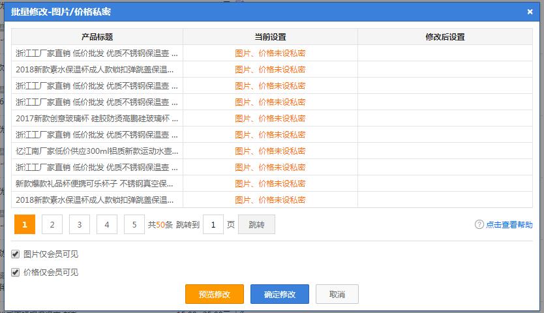Click the 当前设置 column header
This screenshot has width=544, height=313.
270,37
